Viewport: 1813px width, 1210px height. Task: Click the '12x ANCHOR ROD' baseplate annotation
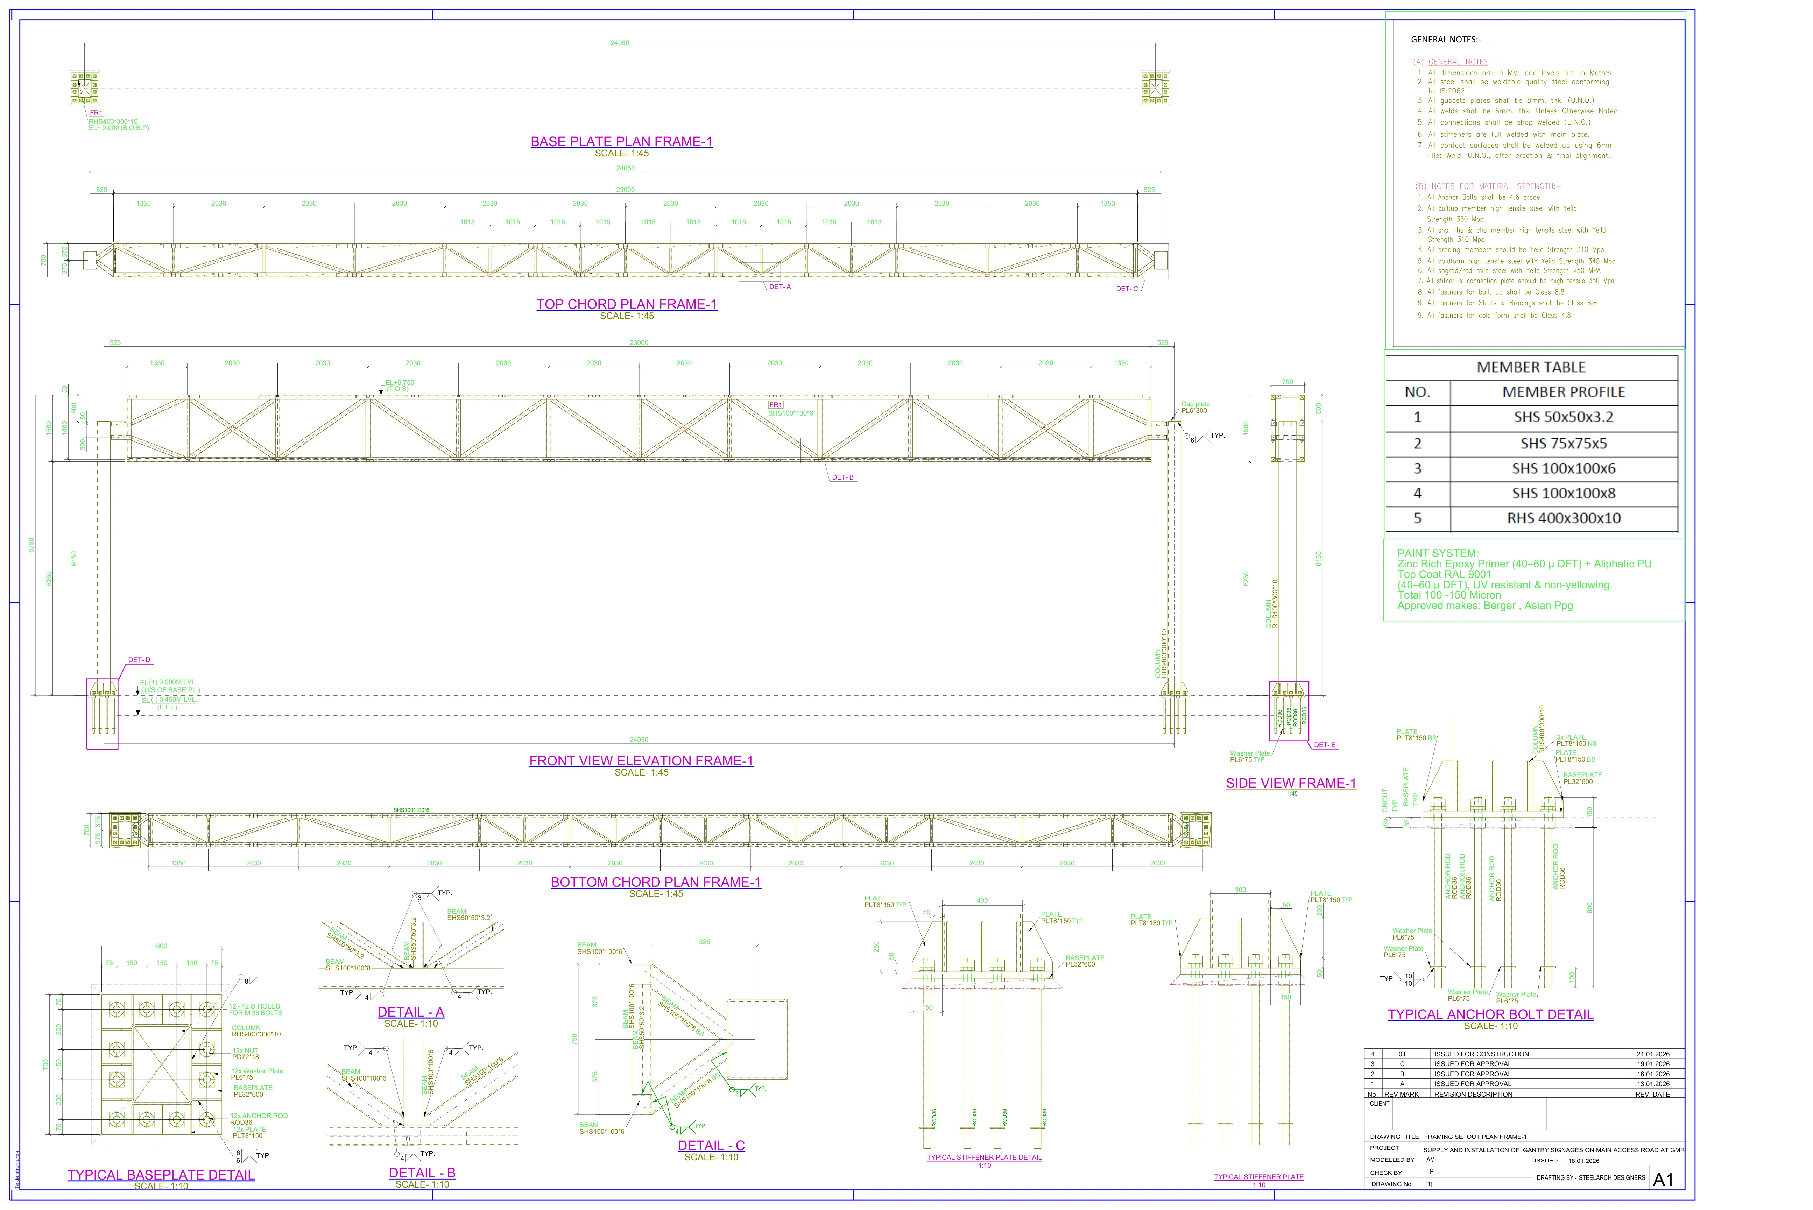259,1116
